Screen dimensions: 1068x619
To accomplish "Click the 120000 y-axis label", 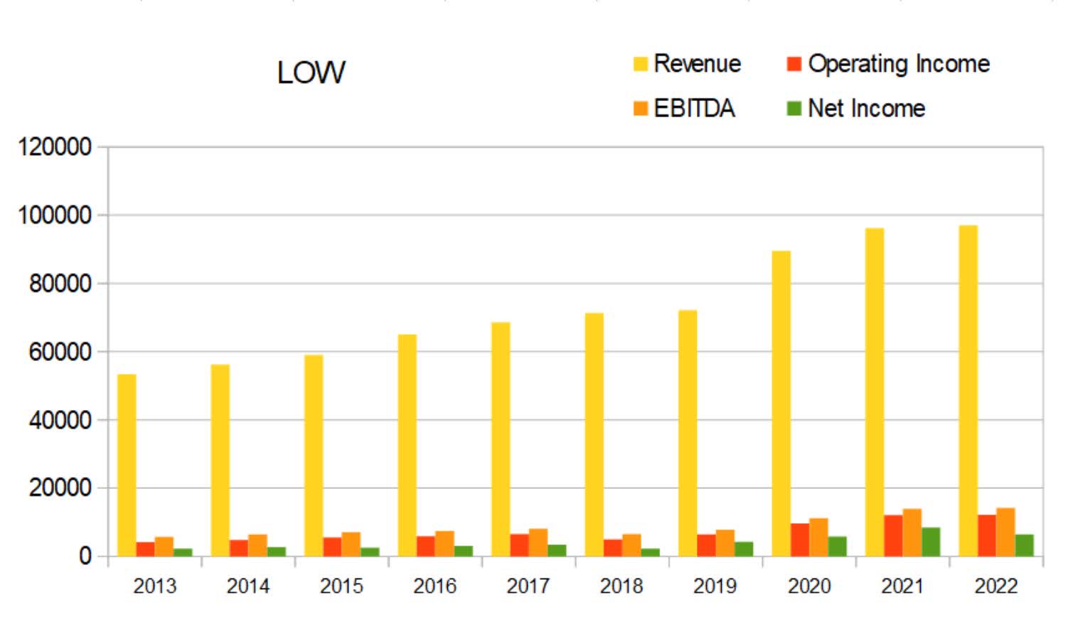I will point(54,147).
